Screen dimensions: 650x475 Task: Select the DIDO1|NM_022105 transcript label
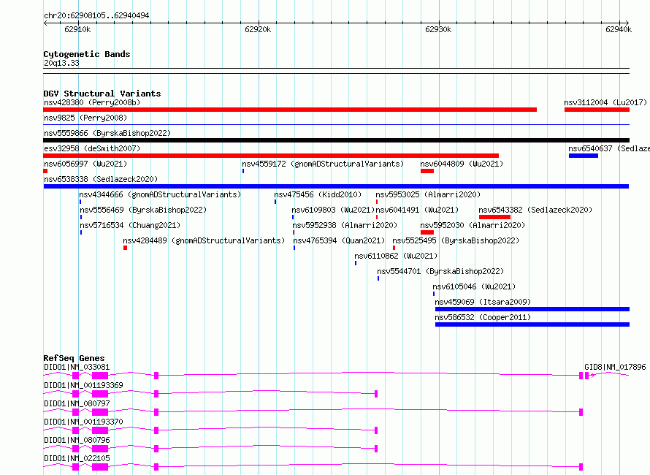point(77,458)
